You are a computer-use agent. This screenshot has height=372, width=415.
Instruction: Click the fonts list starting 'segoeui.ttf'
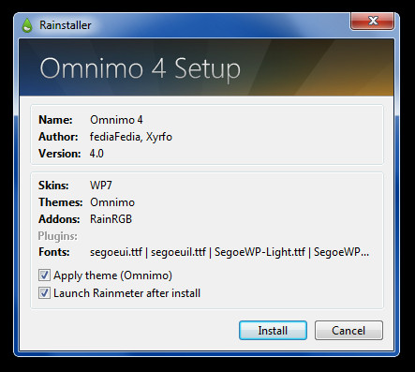click(230, 252)
